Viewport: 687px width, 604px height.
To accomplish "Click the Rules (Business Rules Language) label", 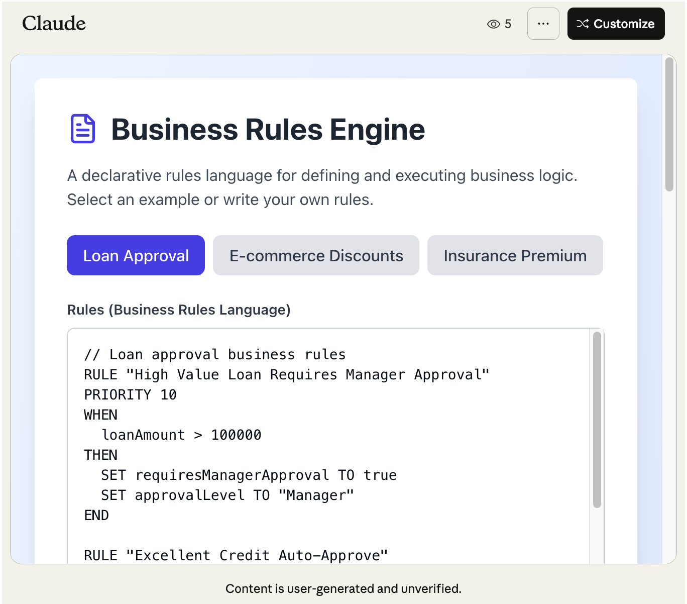I will tap(179, 310).
